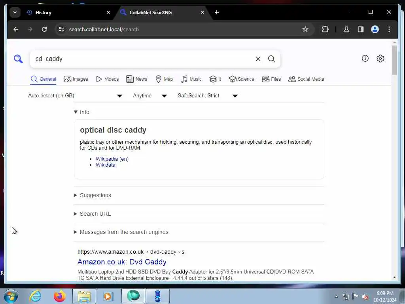
Task: Open the browser Extensions puzzle icon
Action: tap(325, 29)
